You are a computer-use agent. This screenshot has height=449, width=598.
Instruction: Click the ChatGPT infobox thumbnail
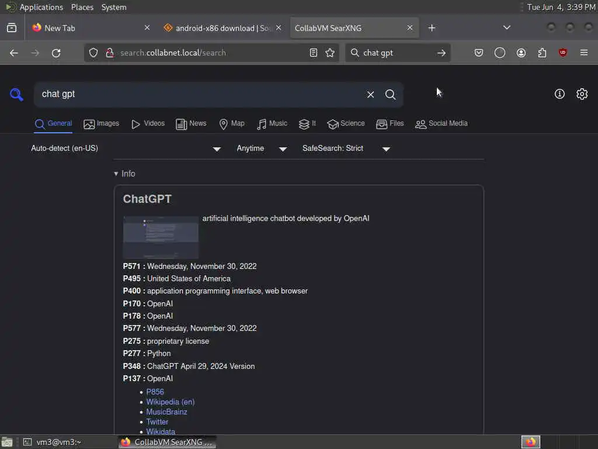point(161,237)
